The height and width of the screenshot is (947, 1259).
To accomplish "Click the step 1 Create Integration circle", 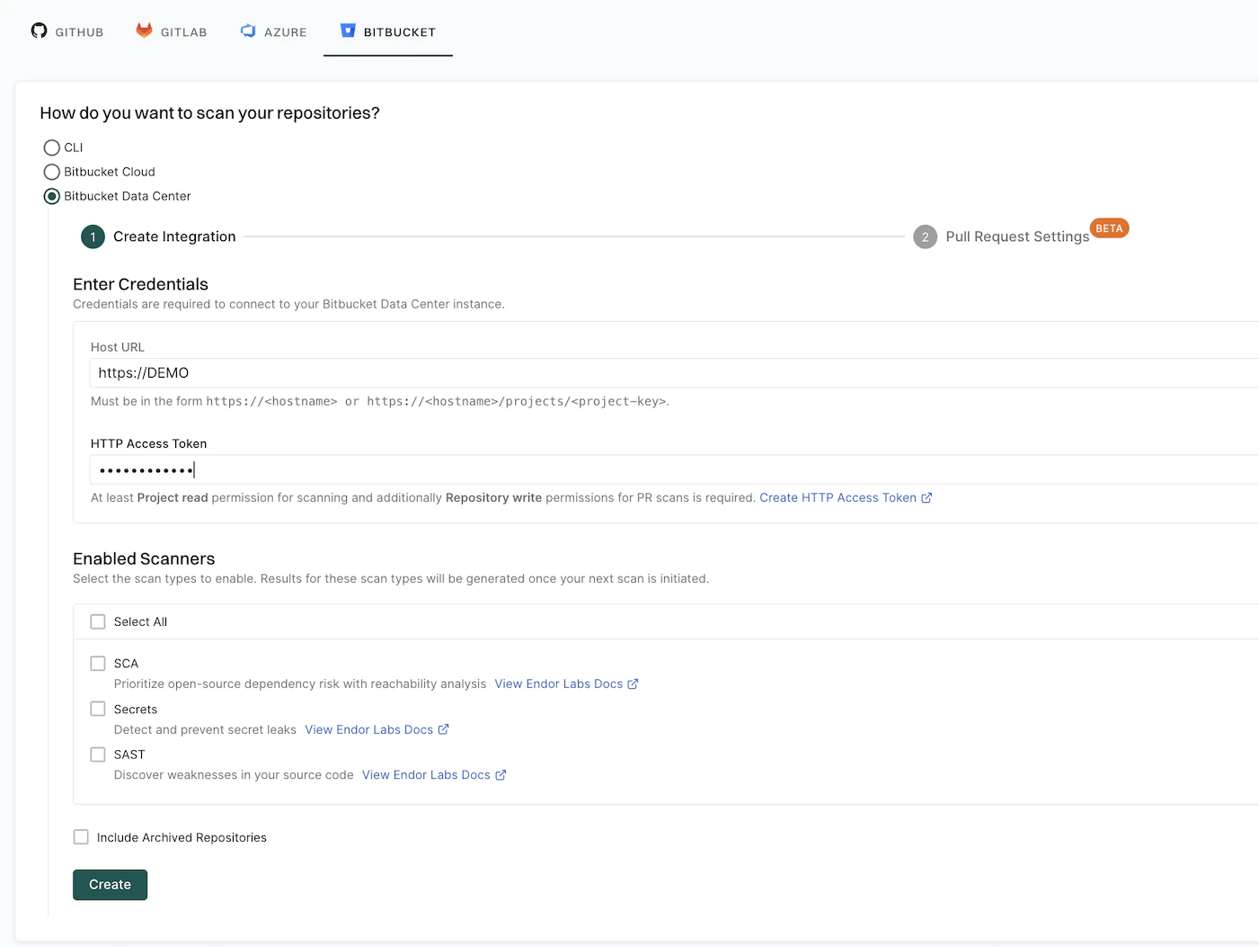I will pos(93,237).
